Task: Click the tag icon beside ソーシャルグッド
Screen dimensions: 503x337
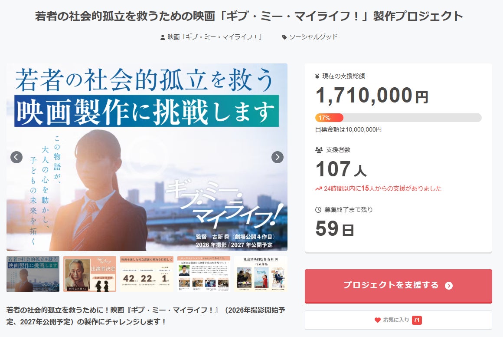Action: tap(284, 37)
